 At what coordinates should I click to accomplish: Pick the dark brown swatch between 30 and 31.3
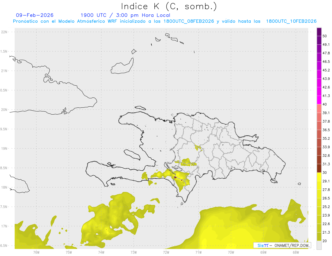pyautogui.click(x=319, y=168)
